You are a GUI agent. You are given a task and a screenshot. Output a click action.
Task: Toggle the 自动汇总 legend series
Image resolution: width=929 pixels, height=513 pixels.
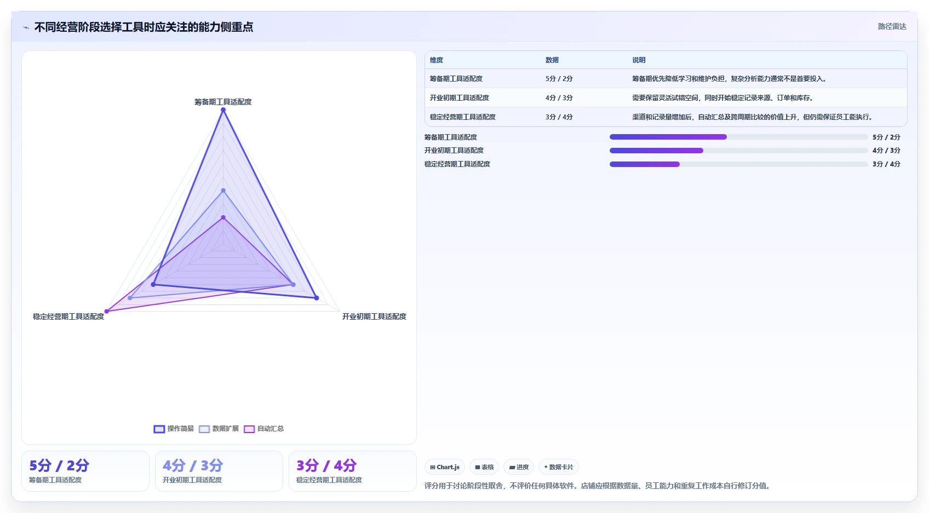click(264, 429)
